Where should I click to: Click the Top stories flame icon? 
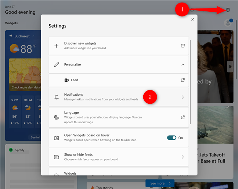coord(92,187)
